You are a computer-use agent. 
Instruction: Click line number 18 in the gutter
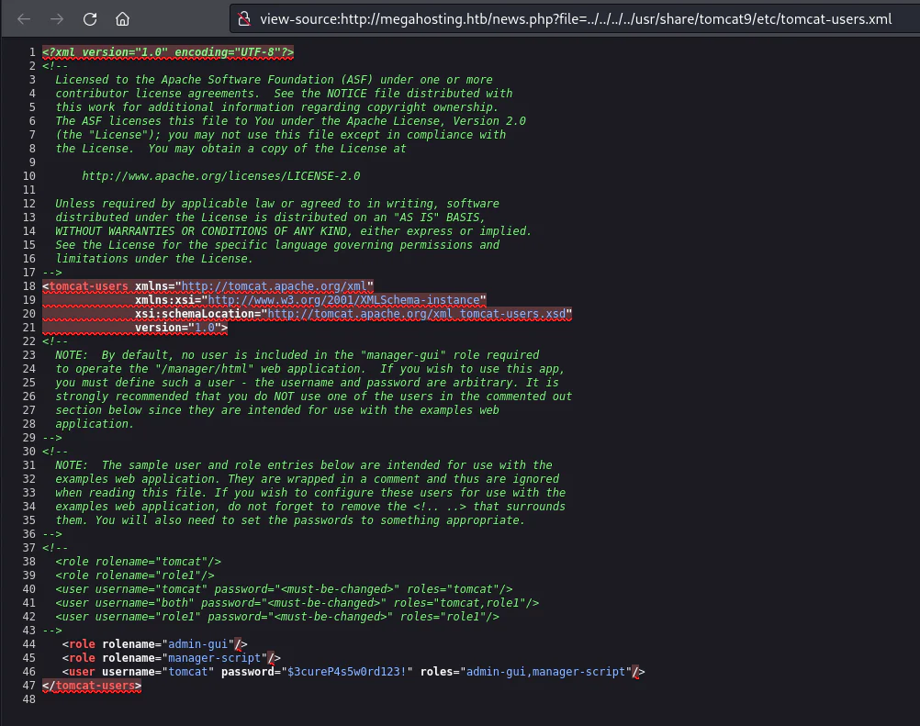point(28,286)
